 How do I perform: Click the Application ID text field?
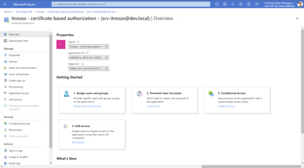point(88,58)
